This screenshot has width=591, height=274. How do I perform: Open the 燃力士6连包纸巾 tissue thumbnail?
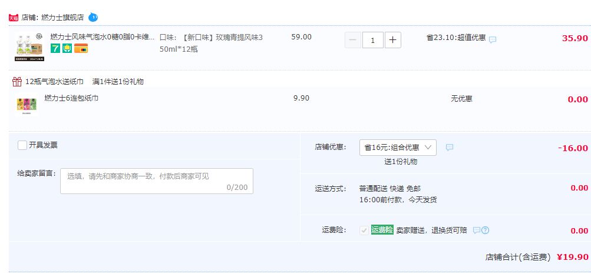coord(27,104)
